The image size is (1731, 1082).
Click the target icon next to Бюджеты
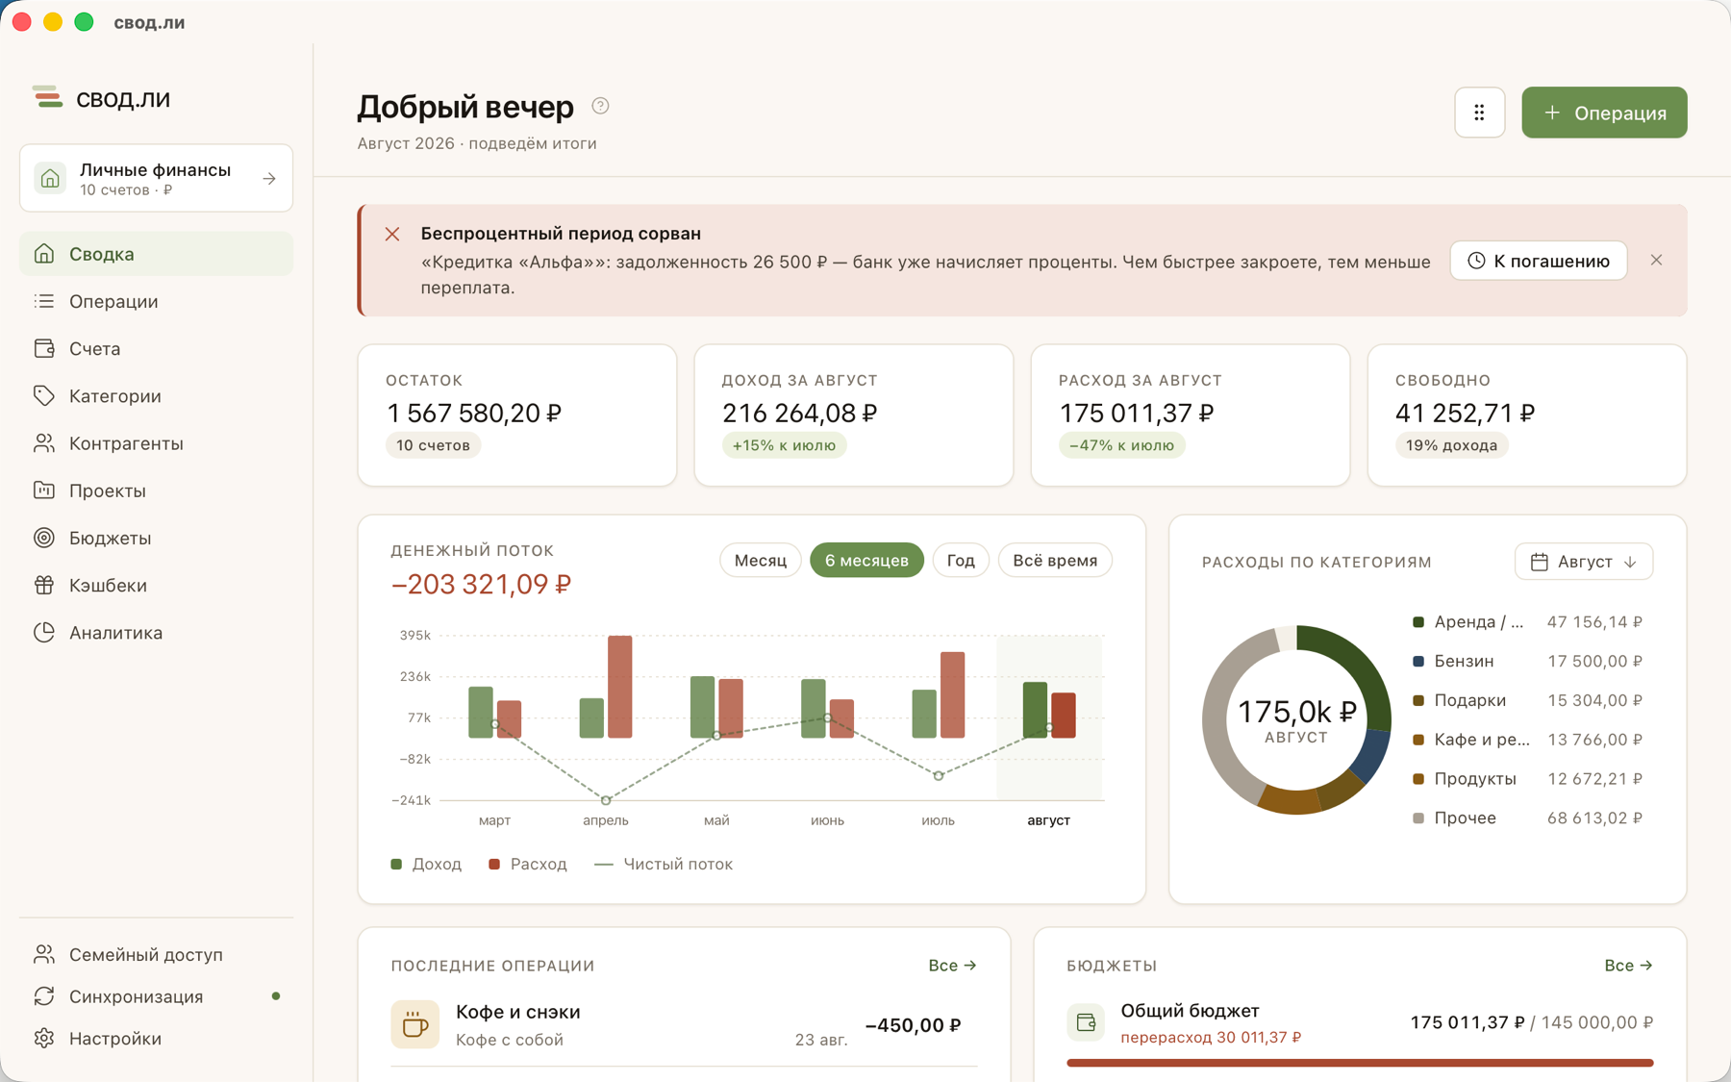[44, 538]
